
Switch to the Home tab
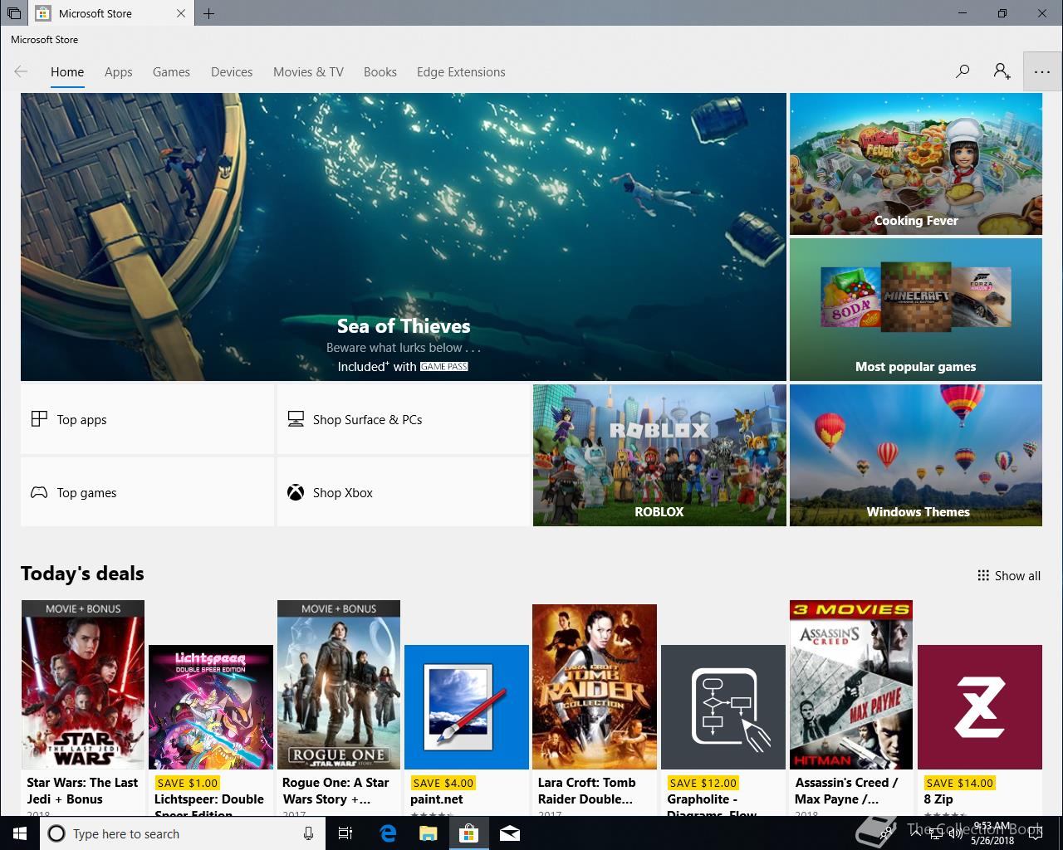tap(67, 72)
